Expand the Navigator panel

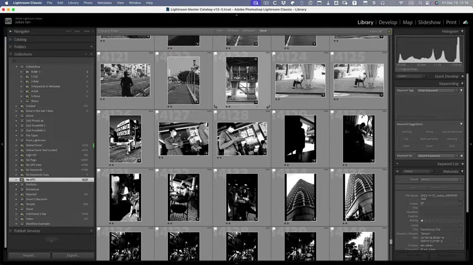coord(11,31)
